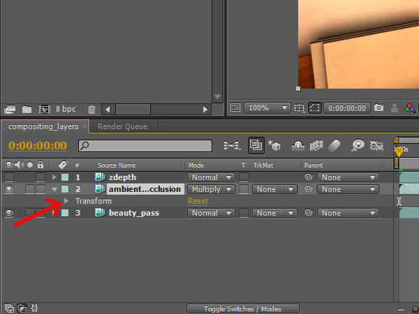Open the 100% magnification dropdown
Image resolution: width=419 pixels, height=314 pixels.
click(268, 108)
